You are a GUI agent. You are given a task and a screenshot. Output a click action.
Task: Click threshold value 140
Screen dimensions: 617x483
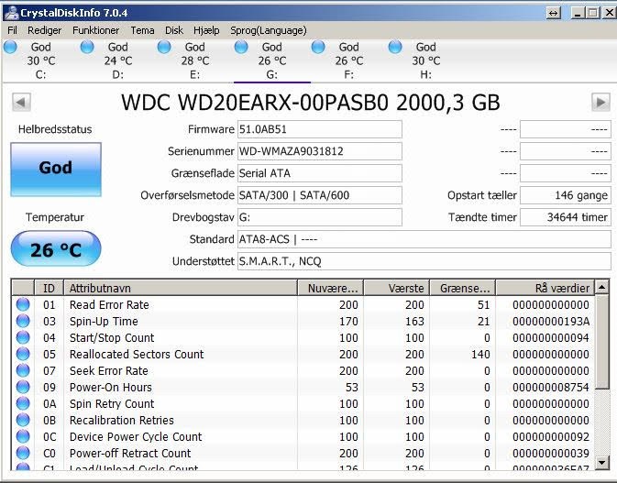pyautogui.click(x=480, y=355)
